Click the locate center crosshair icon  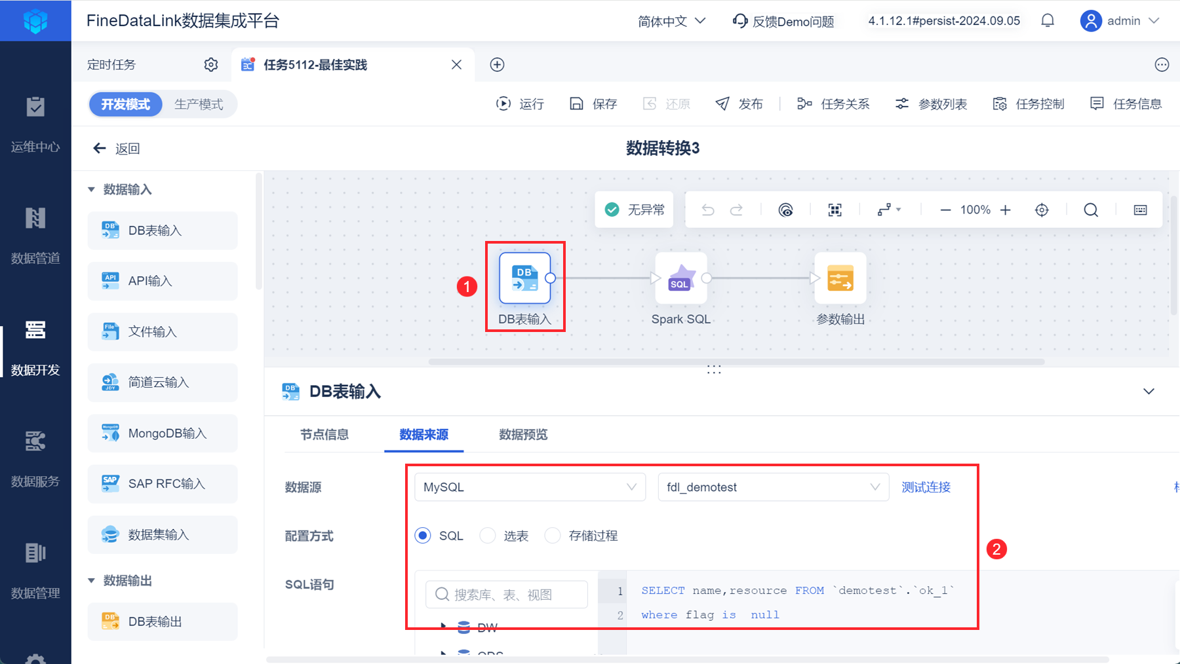1042,210
